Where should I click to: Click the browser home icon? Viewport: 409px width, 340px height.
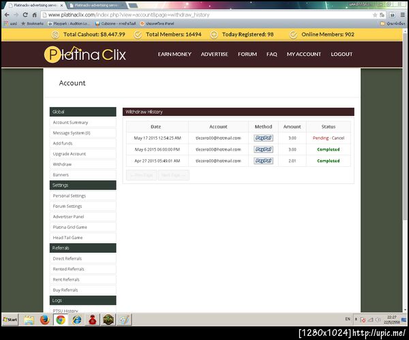[x=35, y=15]
